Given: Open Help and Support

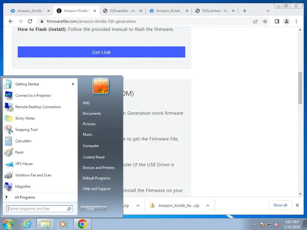Looking at the screenshot, I should point(97,189).
